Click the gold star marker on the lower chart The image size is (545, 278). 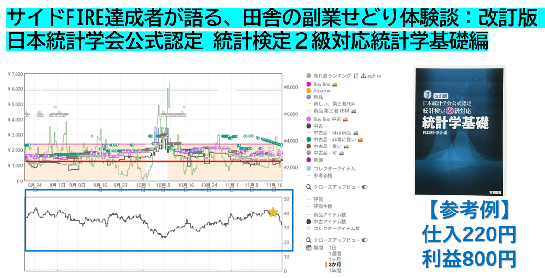[273, 212]
